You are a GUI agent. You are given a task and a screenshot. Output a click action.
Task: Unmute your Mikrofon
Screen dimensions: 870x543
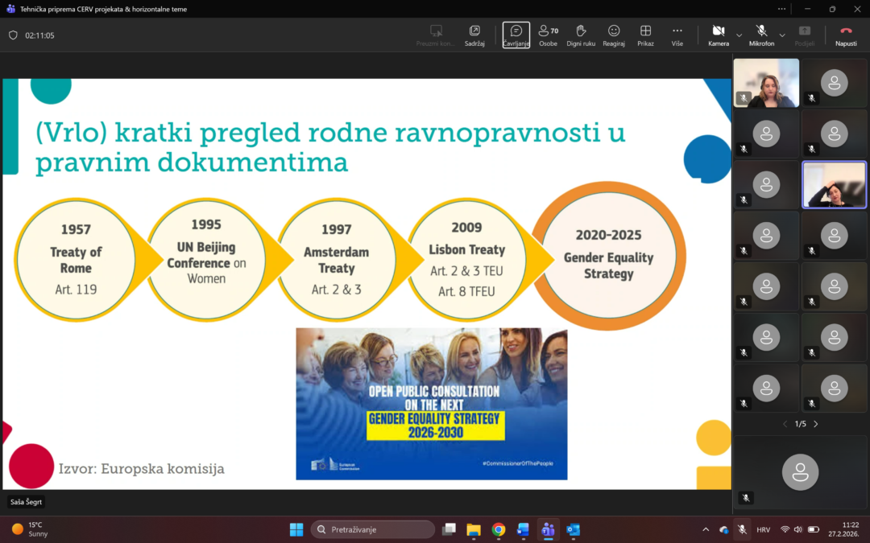[760, 35]
